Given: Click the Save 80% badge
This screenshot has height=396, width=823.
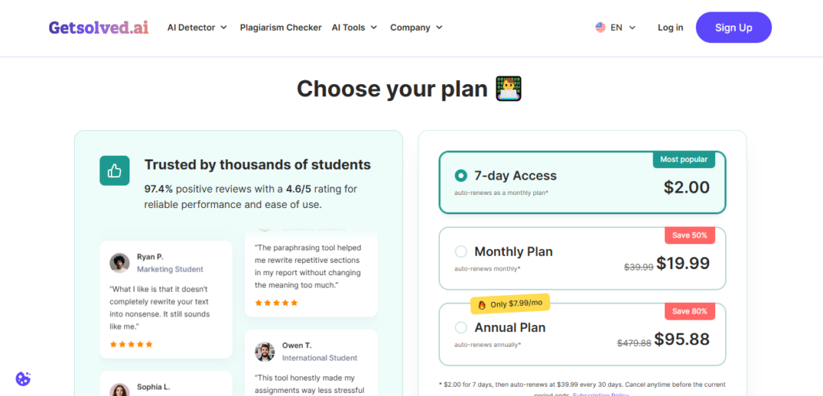Looking at the screenshot, I should pyautogui.click(x=690, y=311).
